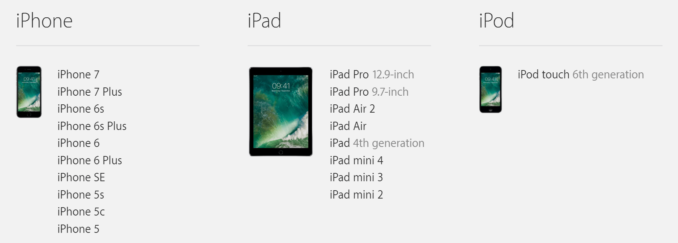The width and height of the screenshot is (678, 243).
Task: Open iPad Pro 12.9-inch entry
Action: pos(372,75)
